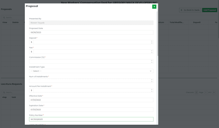Click the dollar sign prefix of Fee
The height and width of the screenshot is (128, 219).
tap(32, 52)
